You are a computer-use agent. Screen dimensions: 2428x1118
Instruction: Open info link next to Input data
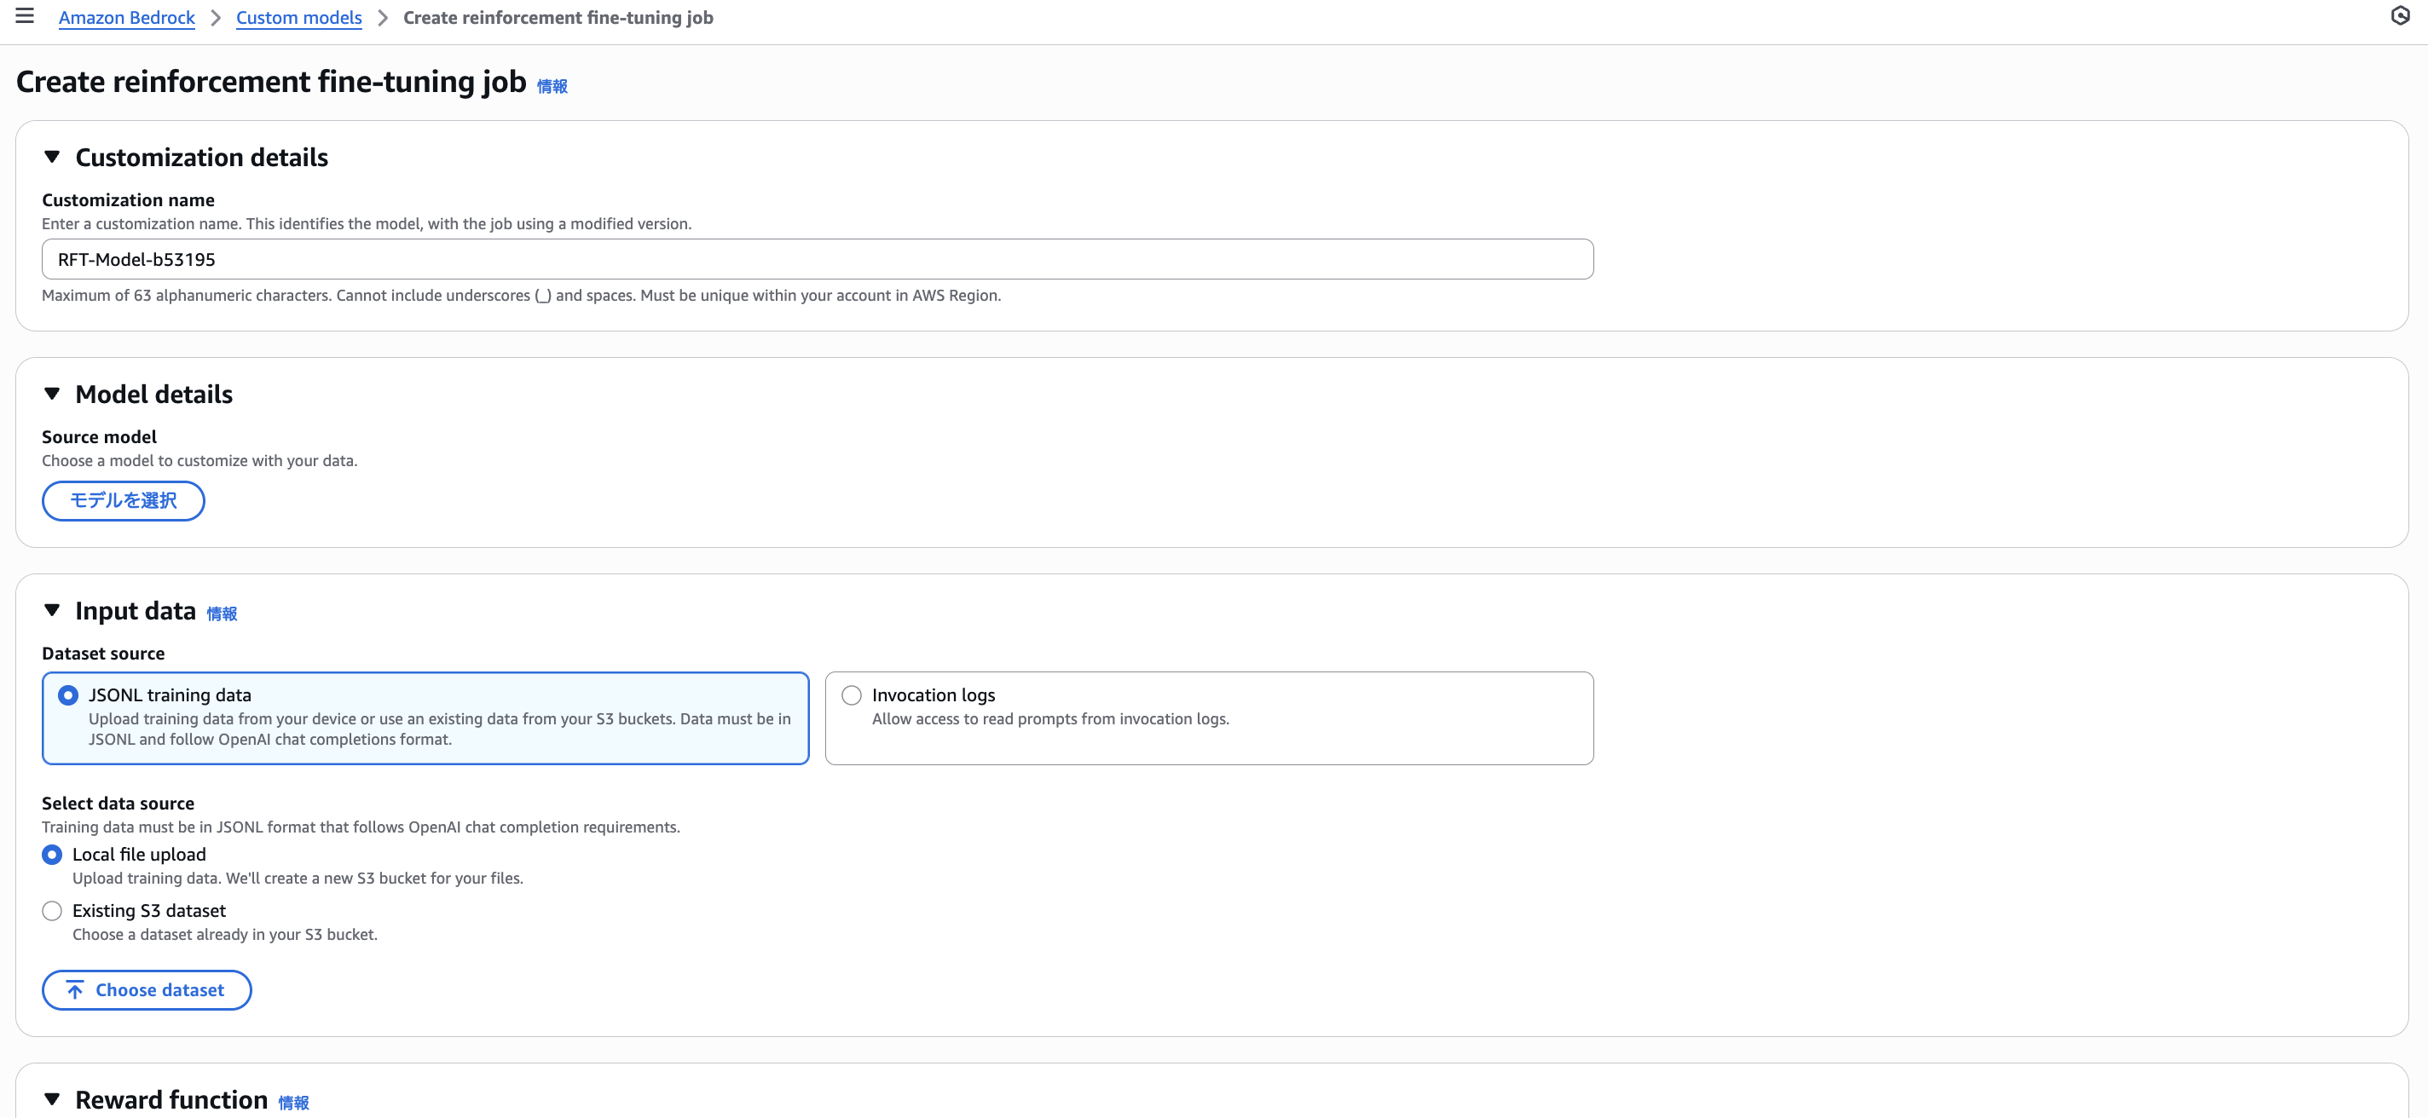click(x=222, y=614)
